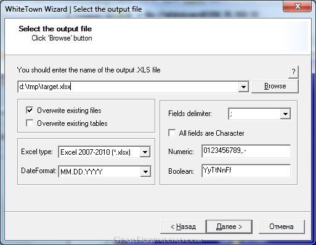Tick All fields are Character checkbox
This screenshot has width=316, height=245.
click(x=172, y=133)
